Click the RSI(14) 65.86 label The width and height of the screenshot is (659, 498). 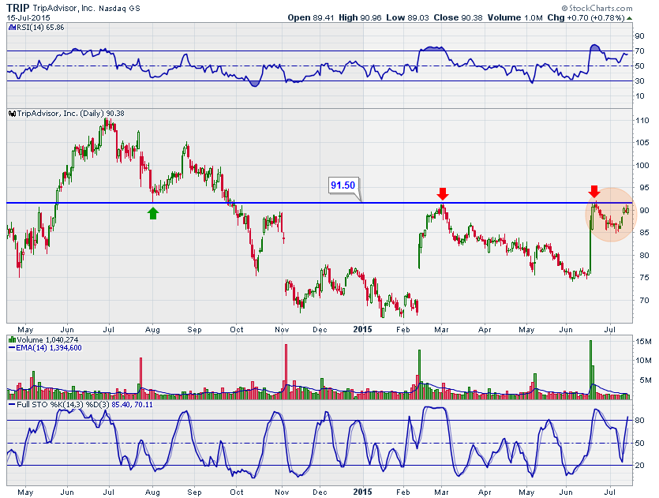pos(40,28)
